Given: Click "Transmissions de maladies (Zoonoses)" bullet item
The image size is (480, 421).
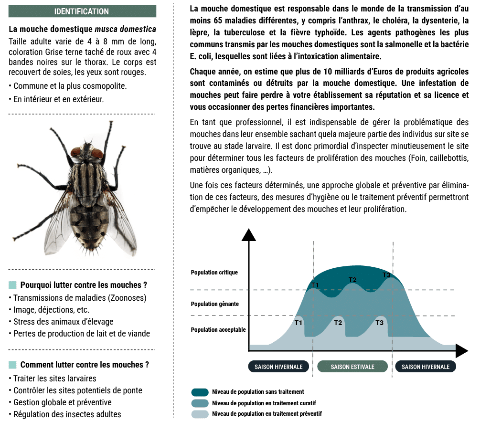Looking at the screenshot, I should pyautogui.click(x=79, y=298).
